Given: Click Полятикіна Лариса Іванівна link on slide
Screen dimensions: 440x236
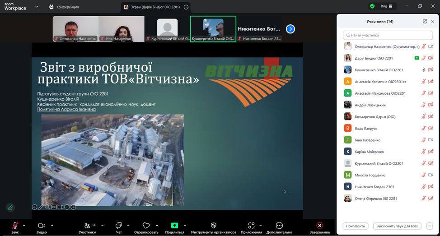Looking at the screenshot, I should 66,109.
